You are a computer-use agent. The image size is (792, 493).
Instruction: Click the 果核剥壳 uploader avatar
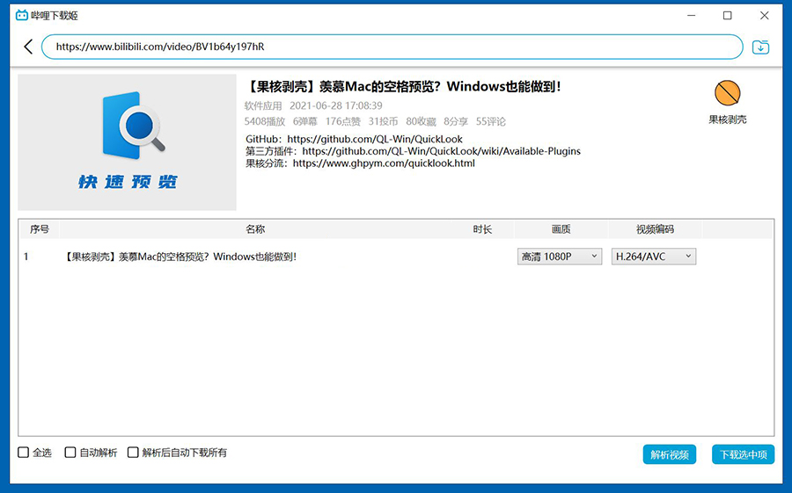pos(727,92)
